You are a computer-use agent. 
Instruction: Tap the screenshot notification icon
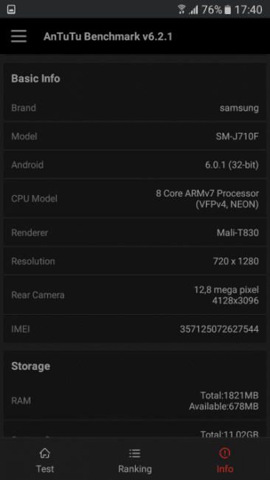[x=11, y=10]
